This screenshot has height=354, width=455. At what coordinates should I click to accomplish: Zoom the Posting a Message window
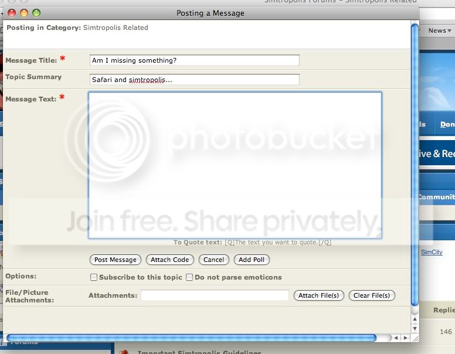36,13
